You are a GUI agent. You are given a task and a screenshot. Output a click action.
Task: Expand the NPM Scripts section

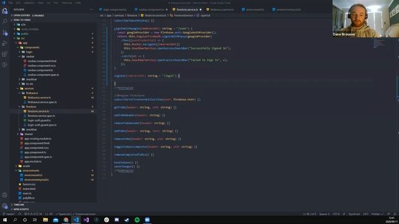[x=21, y=209]
